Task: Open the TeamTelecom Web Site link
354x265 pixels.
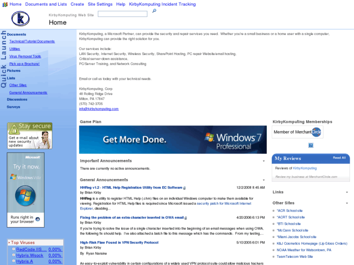Action: [295, 256]
